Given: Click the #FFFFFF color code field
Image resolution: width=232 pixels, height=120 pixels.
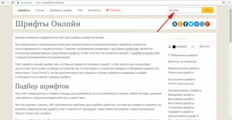Looking at the screenshot, I should tap(205, 47).
